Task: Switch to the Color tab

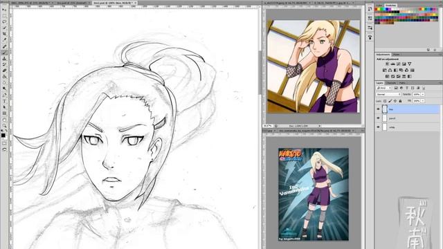Action: [379, 6]
